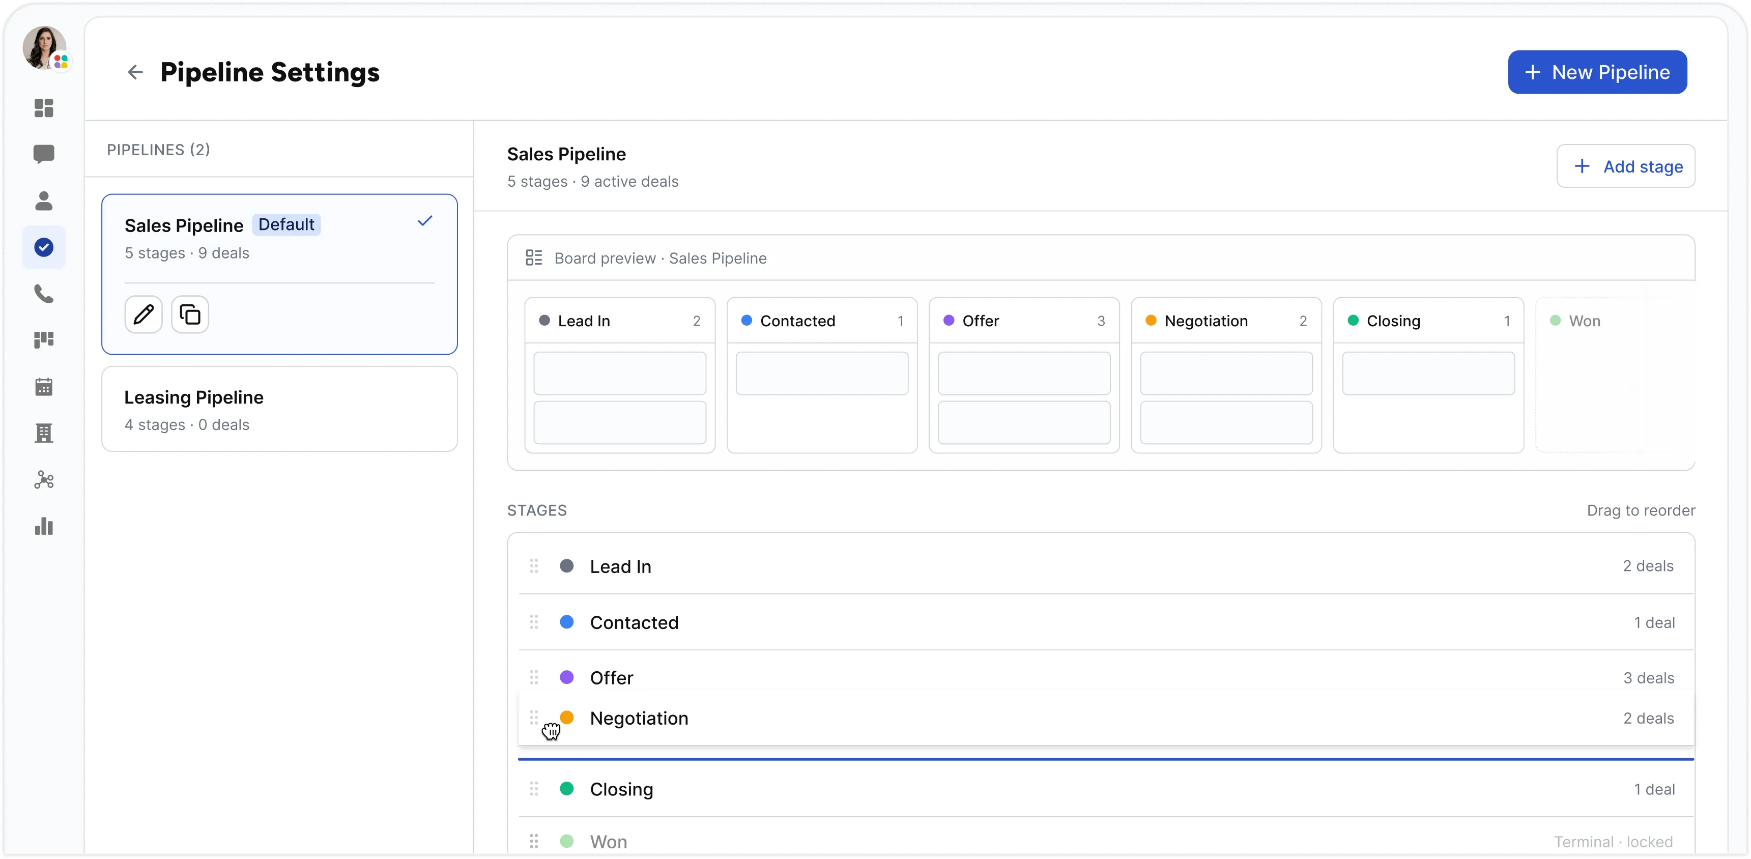Viewport: 1751px width, 859px height.
Task: Click the Closing stage name in list
Action: coord(621,790)
